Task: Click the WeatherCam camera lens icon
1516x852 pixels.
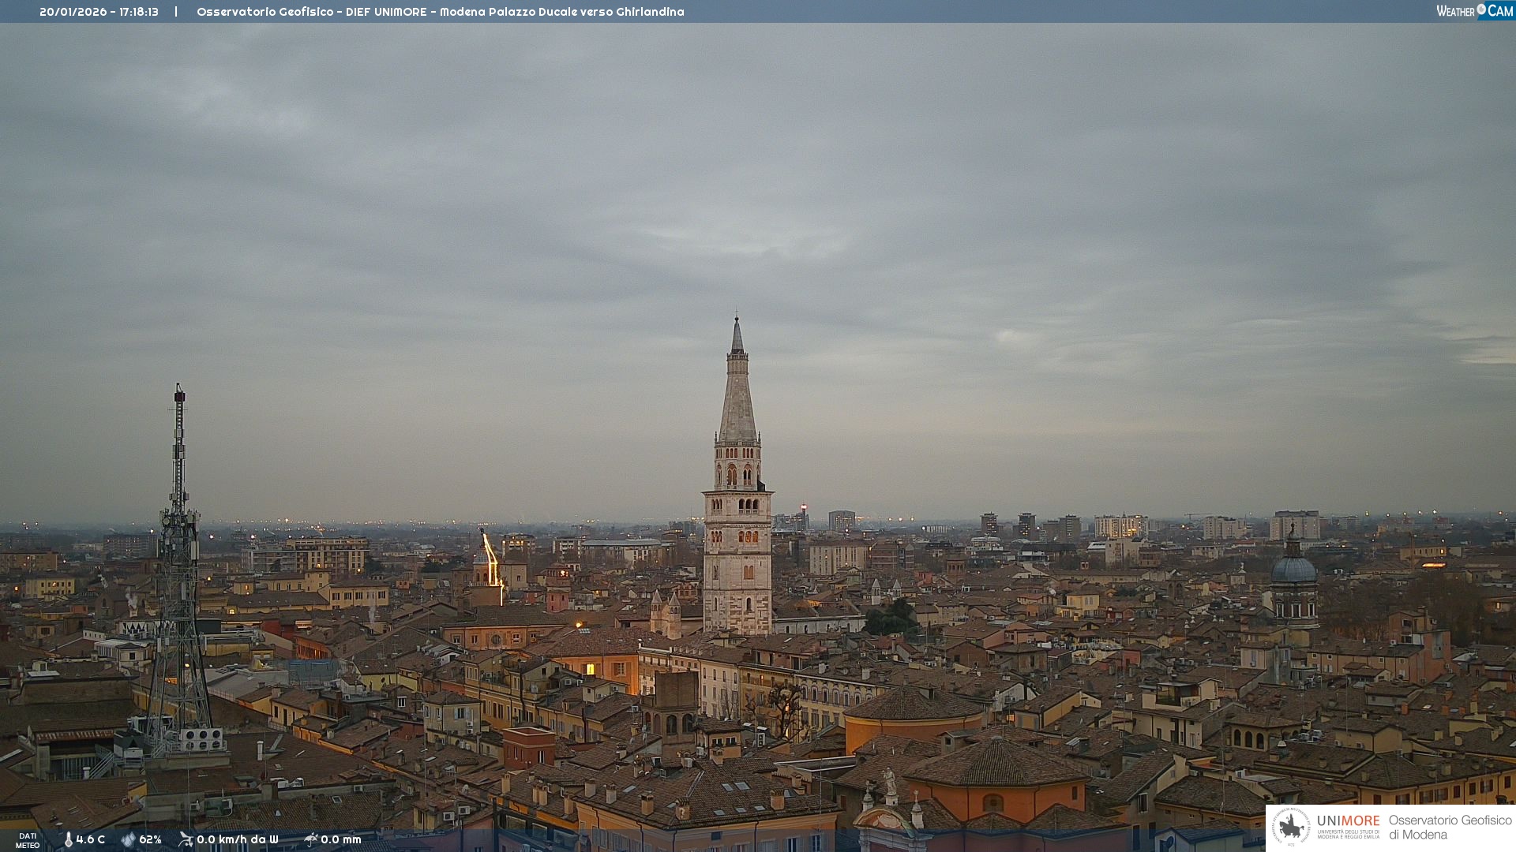Action: (1481, 9)
